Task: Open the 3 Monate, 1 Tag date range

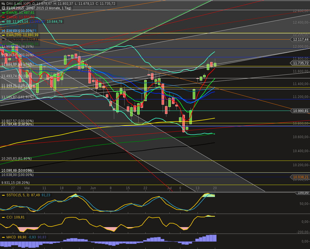Action: click(x=58, y=8)
